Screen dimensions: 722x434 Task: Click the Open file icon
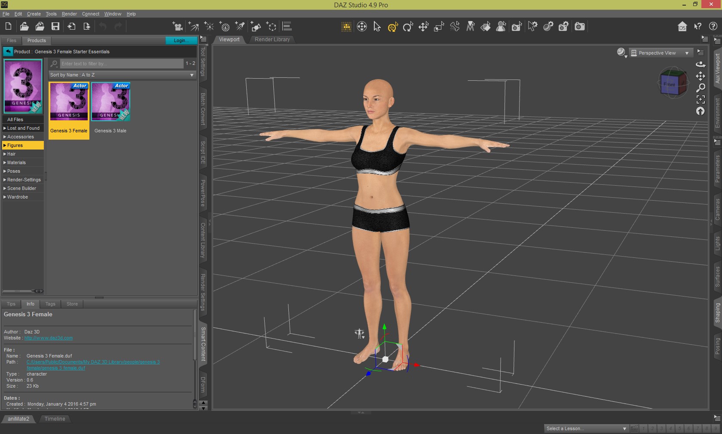pos(24,26)
